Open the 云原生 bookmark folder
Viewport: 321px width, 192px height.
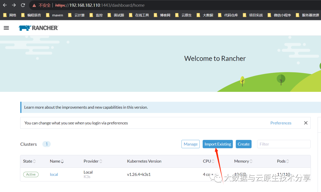pyautogui.click(x=183, y=15)
